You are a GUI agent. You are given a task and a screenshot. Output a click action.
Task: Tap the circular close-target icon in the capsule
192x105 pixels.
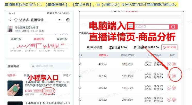tap(68, 20)
